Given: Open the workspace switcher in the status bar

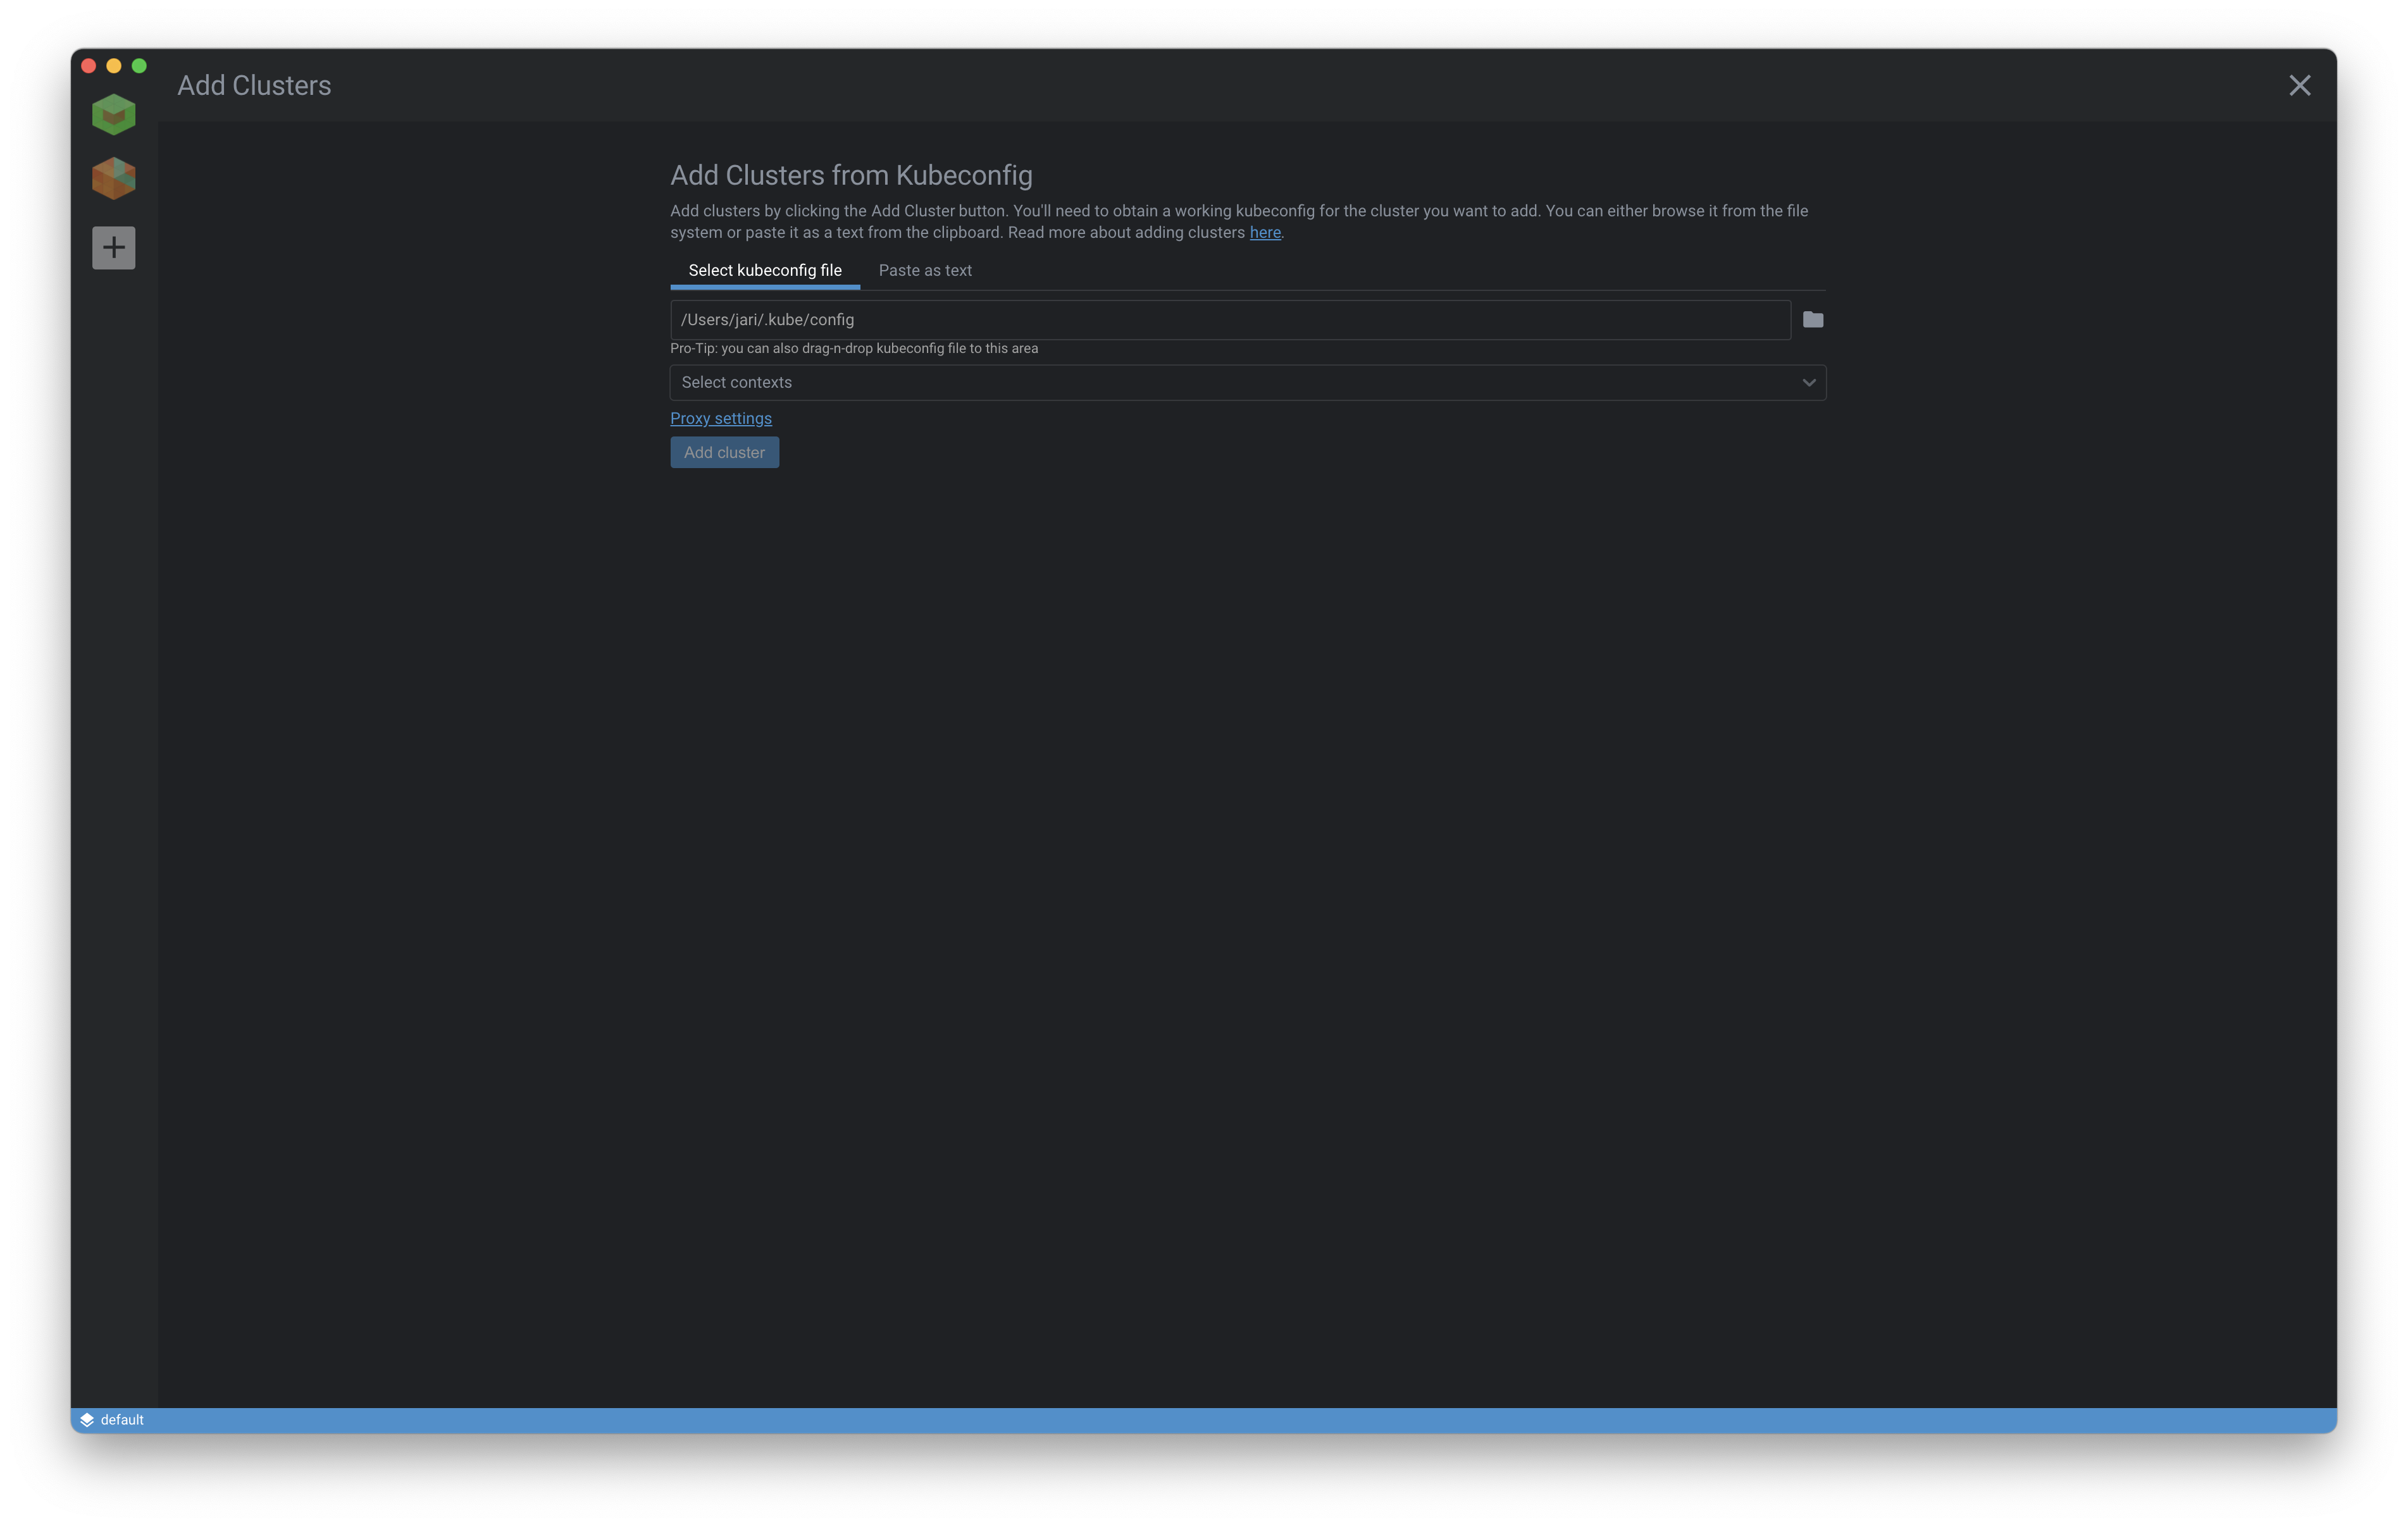Looking at the screenshot, I should pos(113,1419).
